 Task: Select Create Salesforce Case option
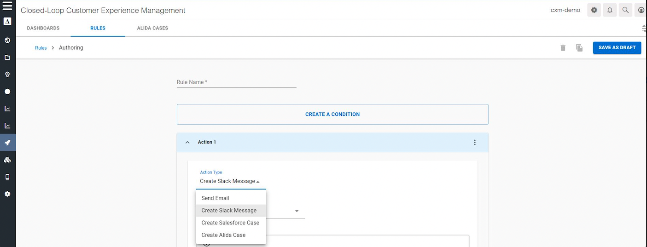[230, 223]
